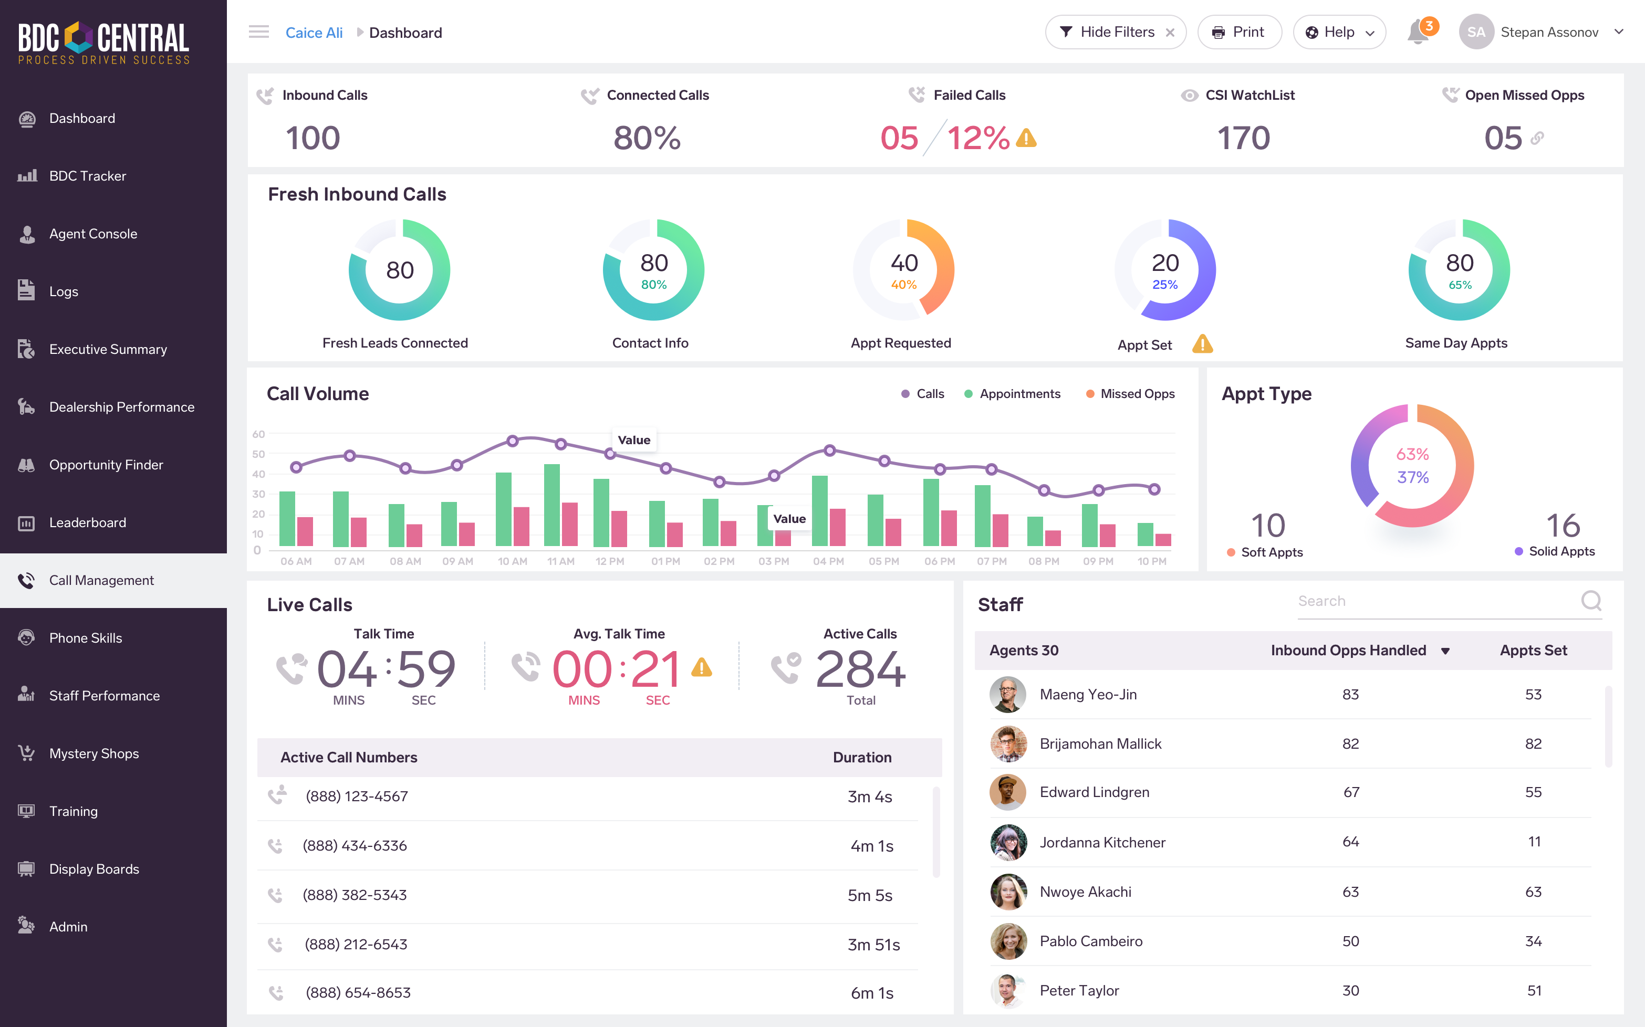1645x1027 pixels.
Task: Click the hamburger menu icon
Action: [259, 32]
